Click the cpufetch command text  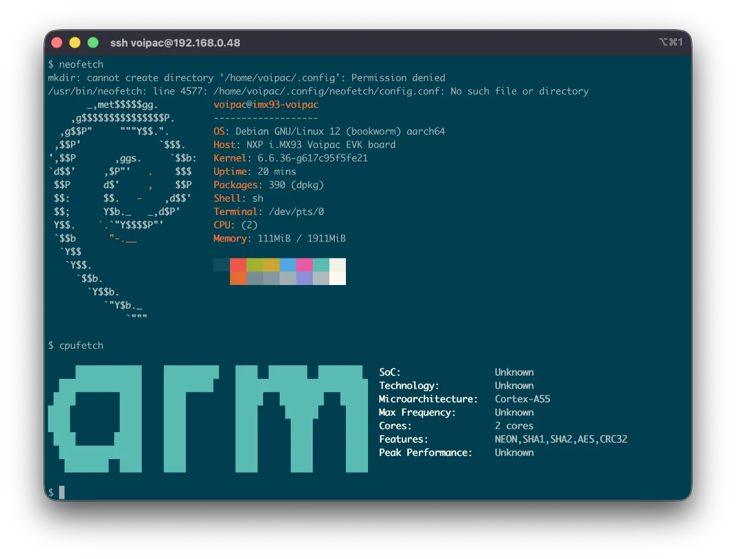point(81,346)
